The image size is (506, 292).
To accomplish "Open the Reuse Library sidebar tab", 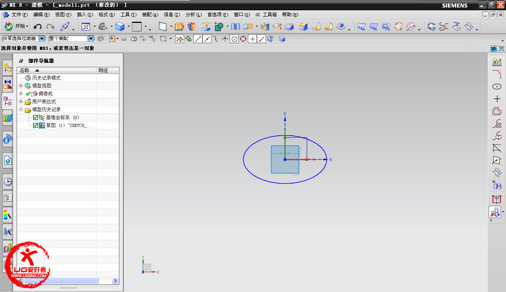I will pos(8,118).
